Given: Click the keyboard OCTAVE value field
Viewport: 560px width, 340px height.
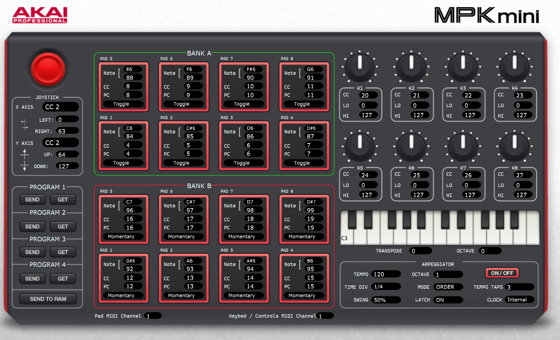Looking at the screenshot, I should 490,251.
